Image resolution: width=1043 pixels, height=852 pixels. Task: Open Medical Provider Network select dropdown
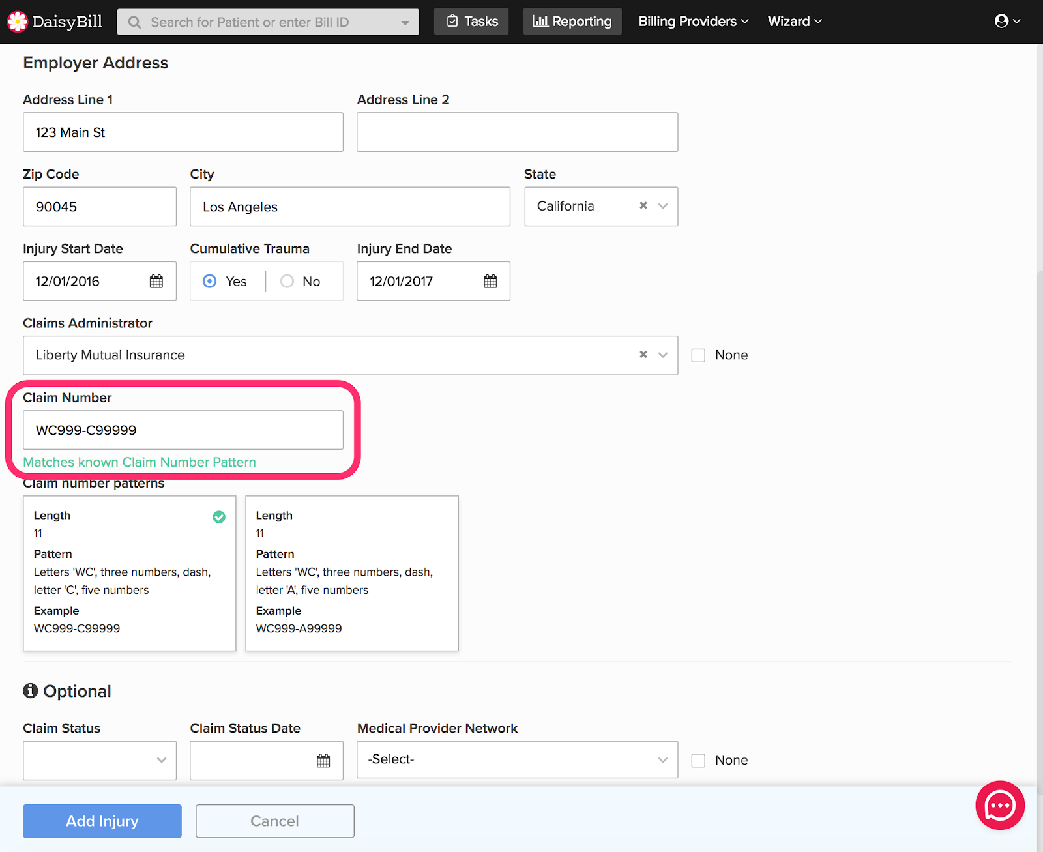[x=518, y=759]
